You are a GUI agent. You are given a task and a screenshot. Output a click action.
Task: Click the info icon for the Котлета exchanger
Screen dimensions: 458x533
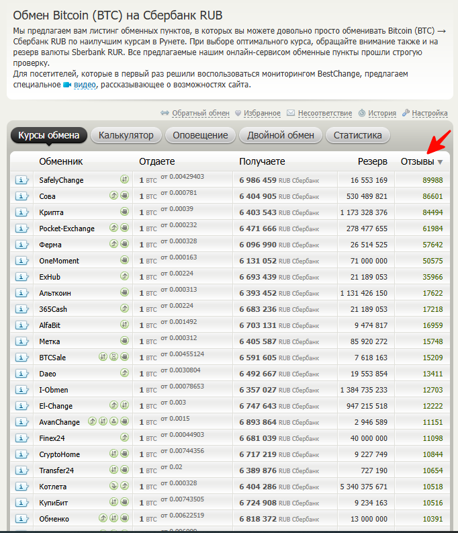[x=21, y=487]
